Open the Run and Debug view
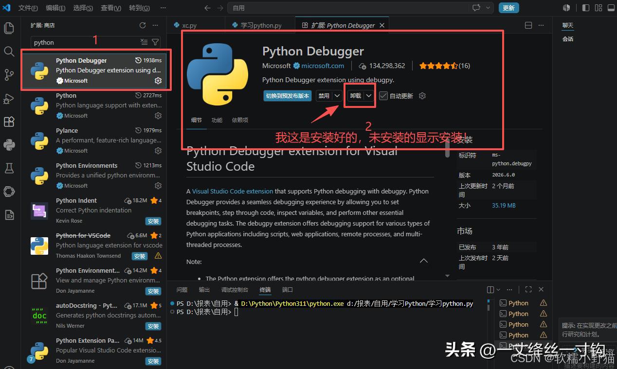The image size is (617, 369). click(9, 98)
